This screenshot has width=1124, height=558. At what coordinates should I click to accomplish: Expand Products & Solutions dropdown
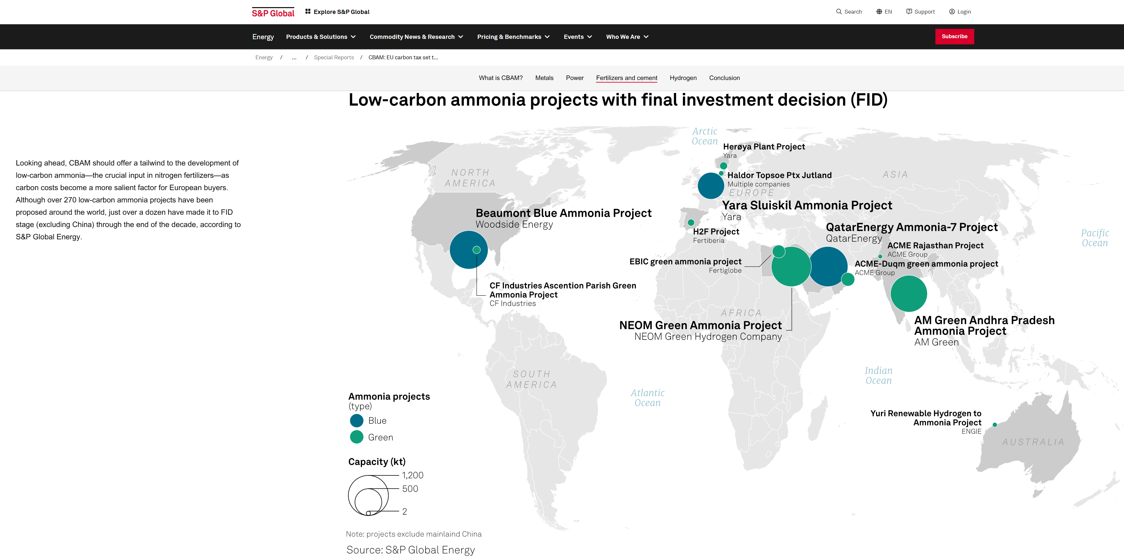click(x=321, y=37)
